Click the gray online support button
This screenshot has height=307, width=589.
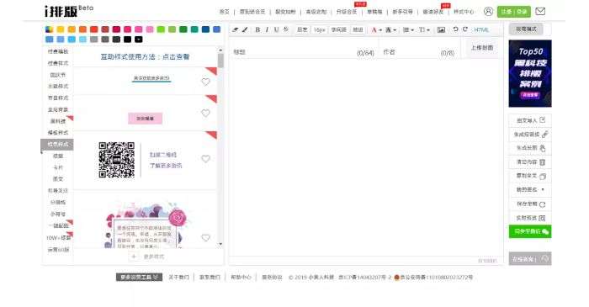click(530, 258)
